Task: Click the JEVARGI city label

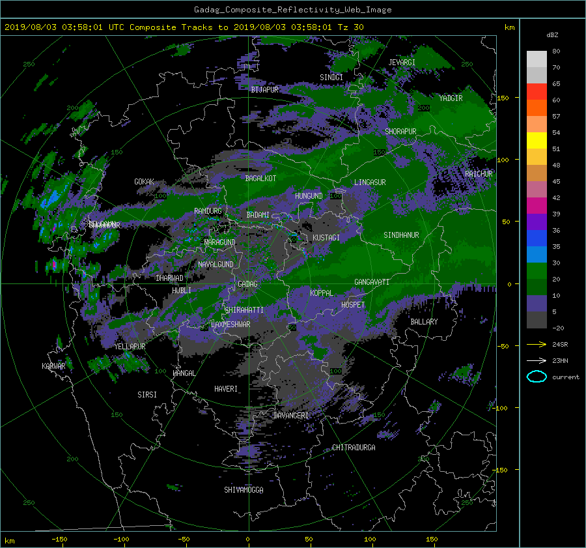Action: [x=402, y=62]
